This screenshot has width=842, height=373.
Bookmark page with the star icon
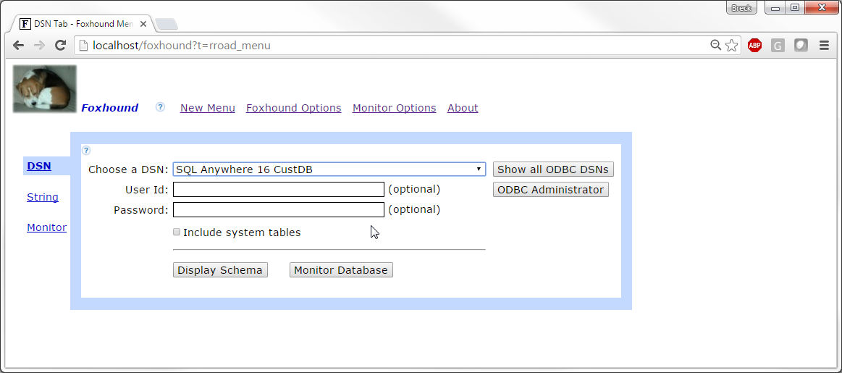(x=731, y=46)
